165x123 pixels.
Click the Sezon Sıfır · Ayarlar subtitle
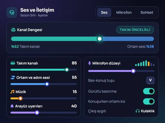34,15
